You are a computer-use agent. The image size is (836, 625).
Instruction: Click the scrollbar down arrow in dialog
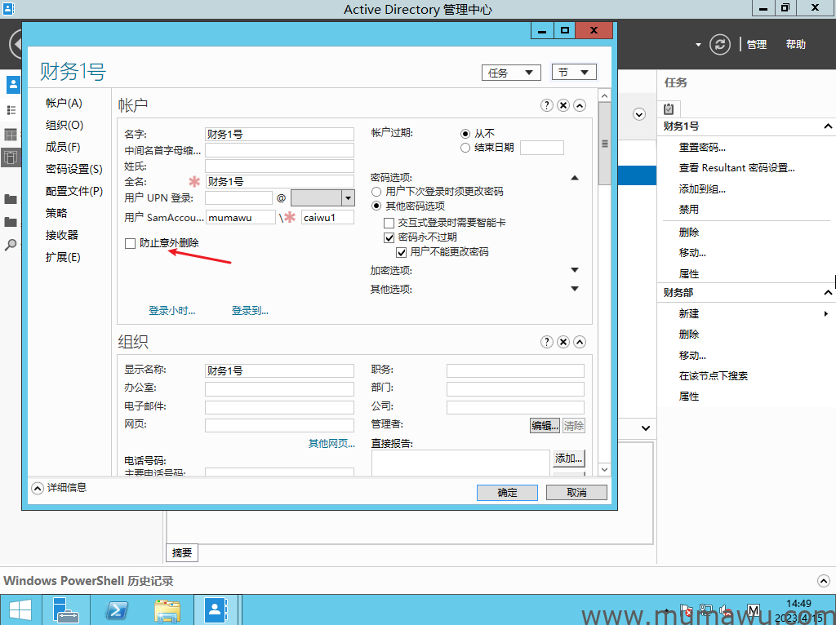[x=605, y=469]
